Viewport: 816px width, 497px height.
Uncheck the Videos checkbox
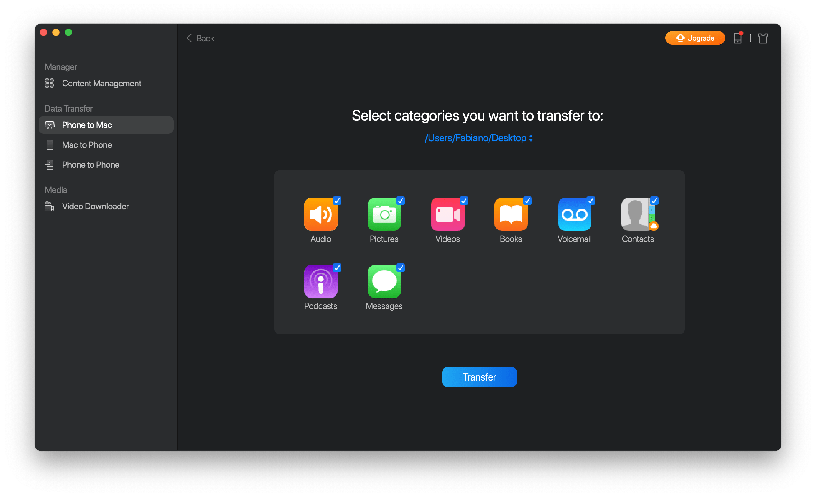[464, 201]
